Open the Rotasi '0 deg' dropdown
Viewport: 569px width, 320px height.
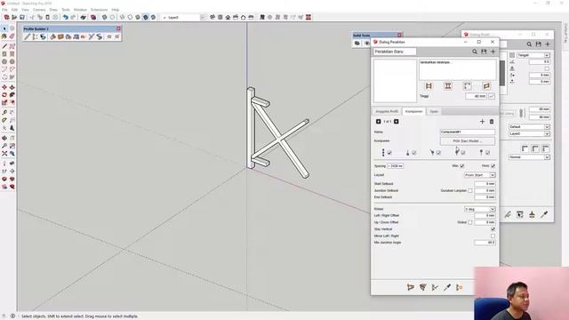[479, 209]
